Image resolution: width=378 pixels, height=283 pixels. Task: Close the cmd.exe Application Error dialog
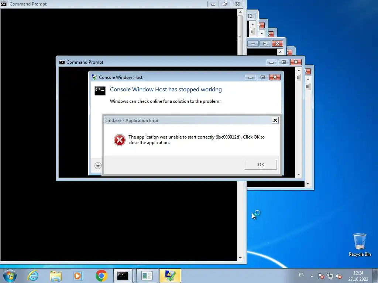tap(275, 120)
